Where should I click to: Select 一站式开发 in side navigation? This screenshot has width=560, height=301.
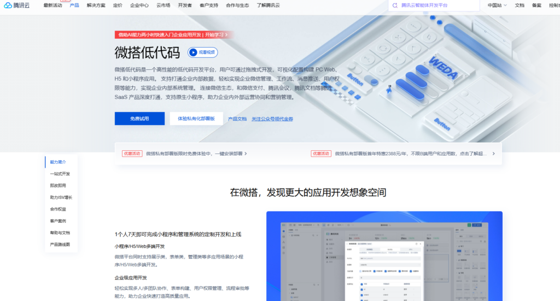[x=60, y=174]
